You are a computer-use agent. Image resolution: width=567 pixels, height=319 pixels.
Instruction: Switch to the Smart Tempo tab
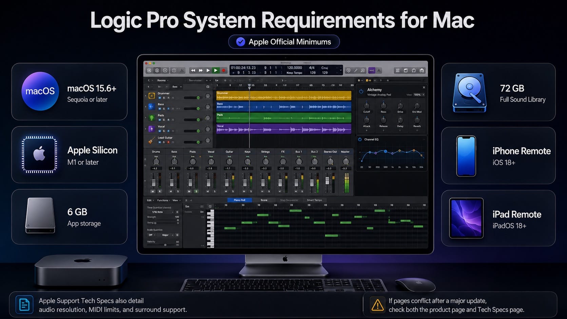pos(314,200)
